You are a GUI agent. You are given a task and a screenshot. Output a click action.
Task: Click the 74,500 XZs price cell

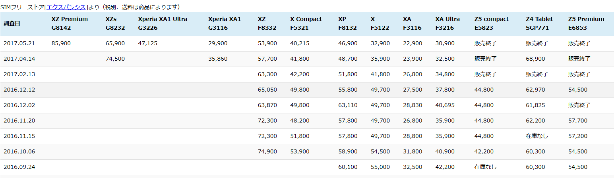coord(115,59)
